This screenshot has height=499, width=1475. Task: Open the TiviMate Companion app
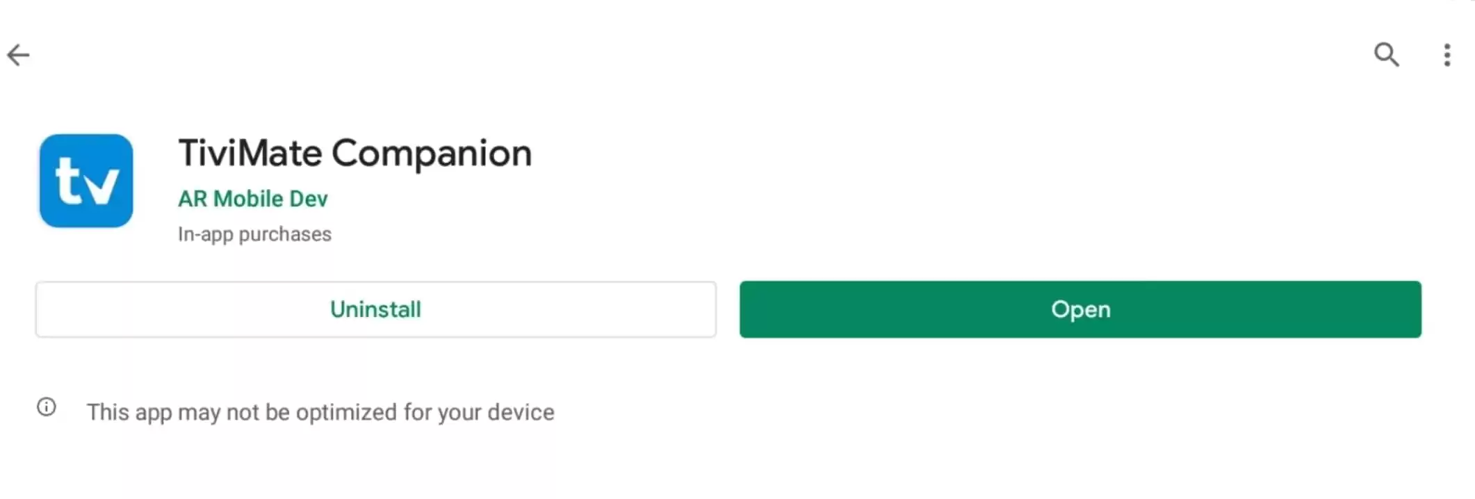(x=1080, y=309)
